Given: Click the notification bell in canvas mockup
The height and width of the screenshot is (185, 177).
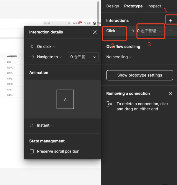Looking at the screenshot, I should coord(74,23).
